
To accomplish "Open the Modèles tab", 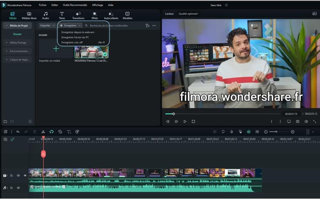I will click(128, 16).
